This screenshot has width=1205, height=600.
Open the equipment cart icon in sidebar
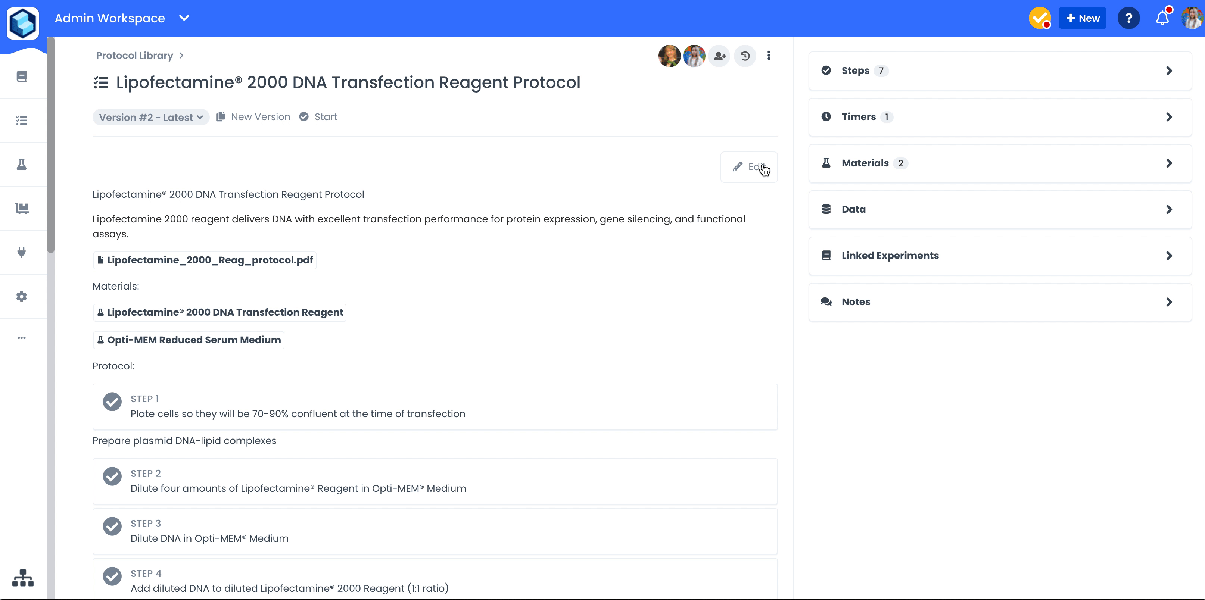[x=22, y=208]
